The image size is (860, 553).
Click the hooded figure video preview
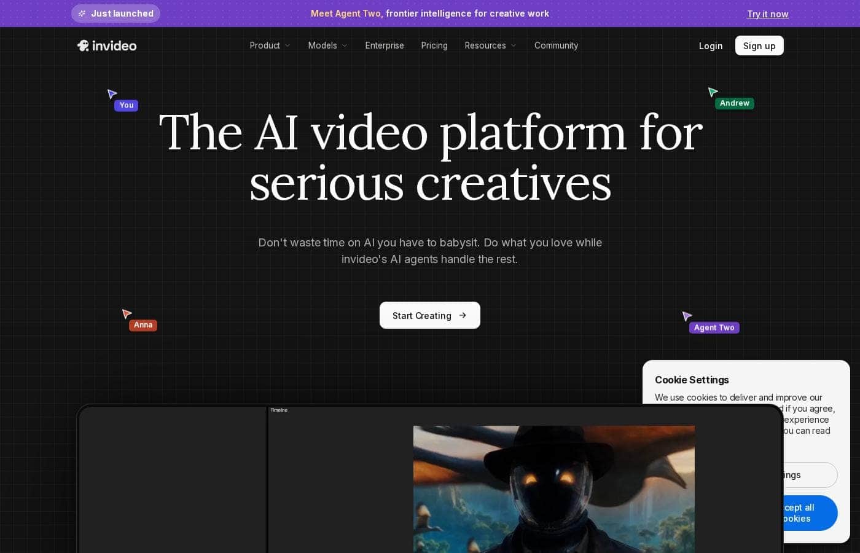point(554,489)
